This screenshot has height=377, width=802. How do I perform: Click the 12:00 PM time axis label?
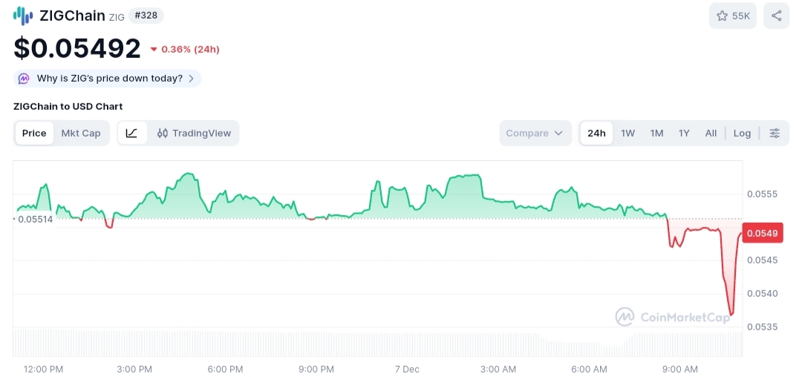point(44,370)
